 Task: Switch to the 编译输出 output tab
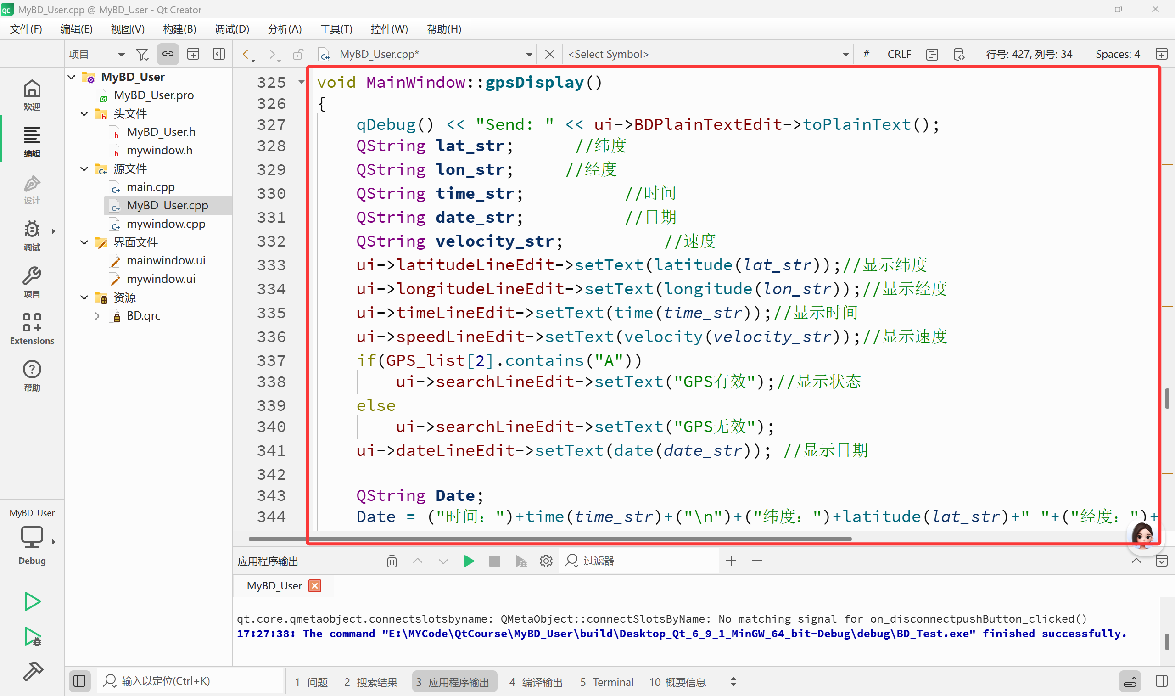click(x=536, y=682)
